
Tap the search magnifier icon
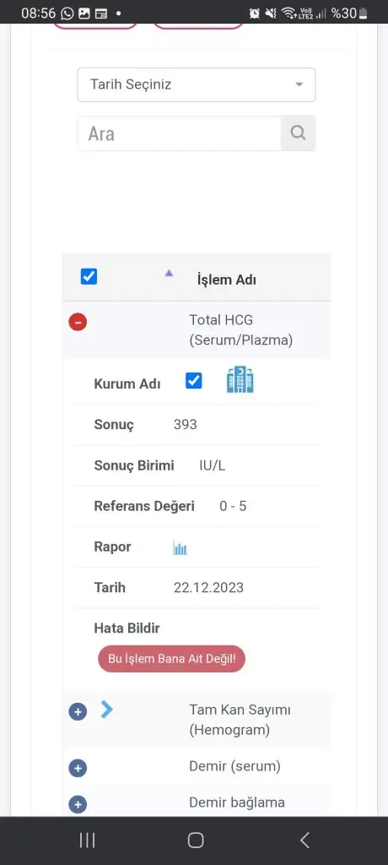point(298,133)
